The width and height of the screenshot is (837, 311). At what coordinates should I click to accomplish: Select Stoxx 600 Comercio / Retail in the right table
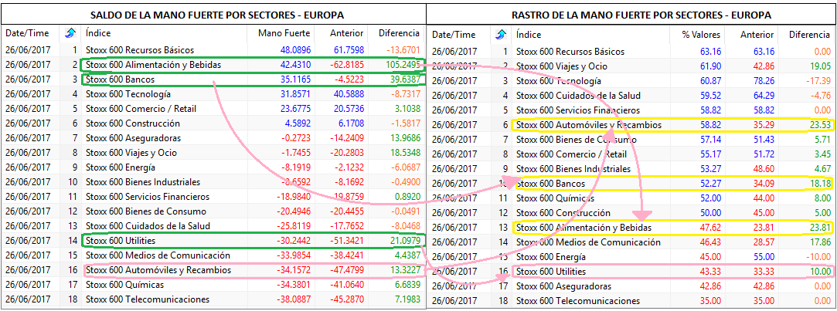pos(572,154)
